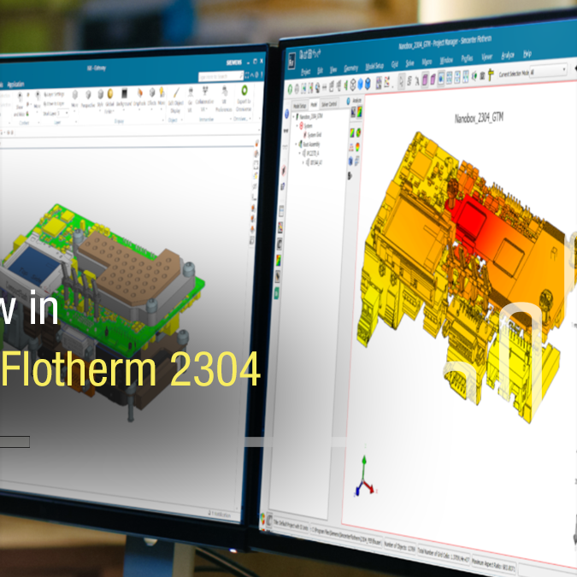Select System Grid in the model tree
This screenshot has height=577, width=577.
tap(314, 135)
